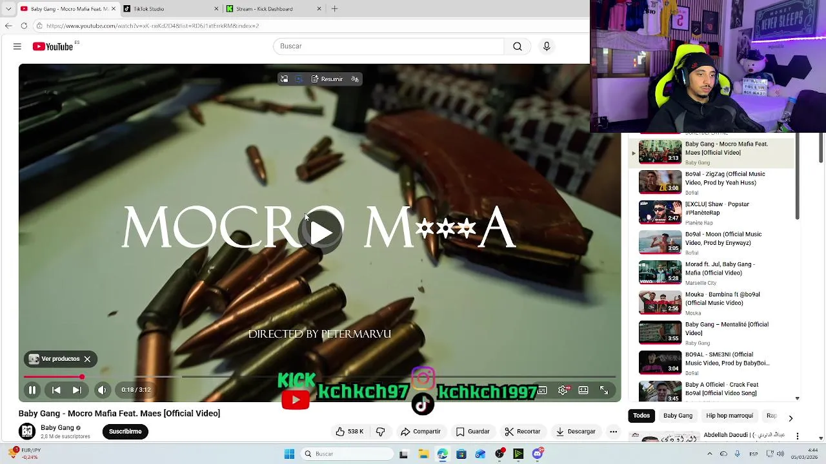Save the video with Guardar

[x=473, y=432]
